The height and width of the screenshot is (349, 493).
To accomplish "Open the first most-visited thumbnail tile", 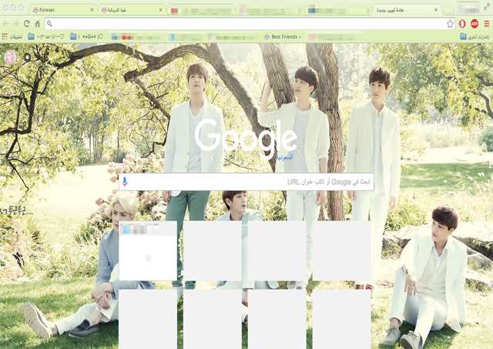I will pyautogui.click(x=148, y=251).
